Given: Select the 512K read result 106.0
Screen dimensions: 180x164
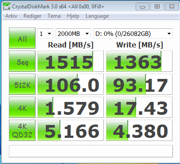Looking at the screenshot, I should click(70, 84).
